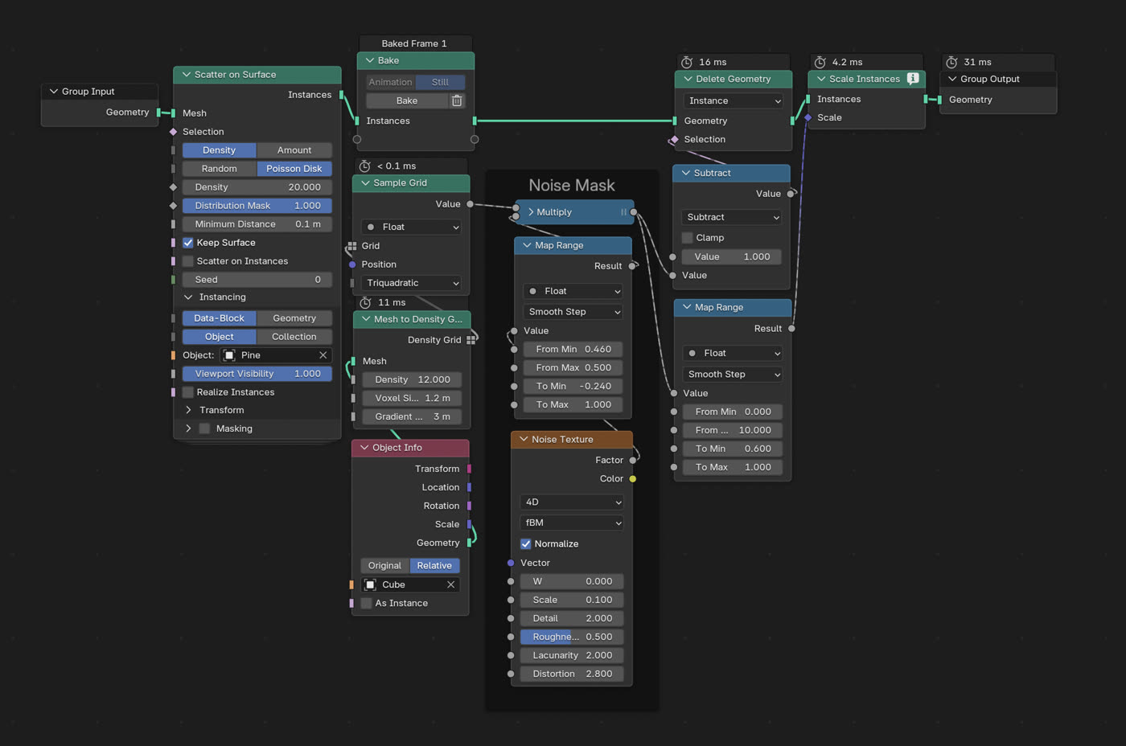Expand the Transform panel in Scatter on Surface
The height and width of the screenshot is (746, 1126).
coord(189,410)
